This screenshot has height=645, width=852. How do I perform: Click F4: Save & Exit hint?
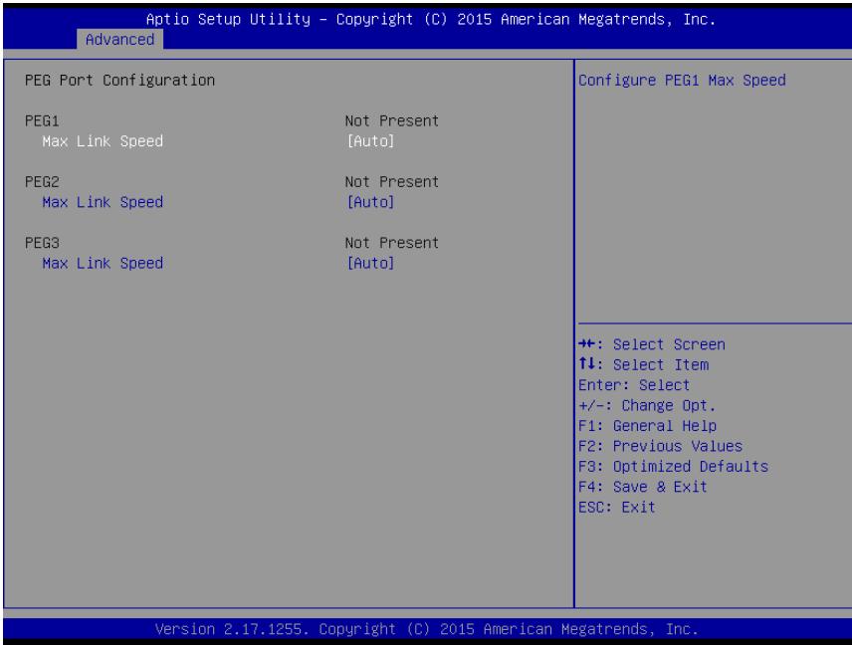643,487
